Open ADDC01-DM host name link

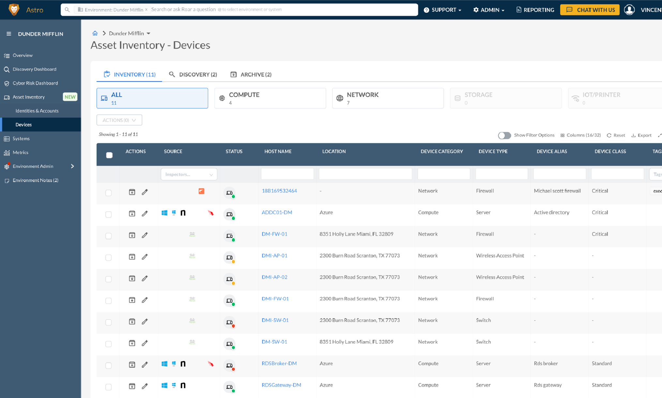click(x=277, y=213)
